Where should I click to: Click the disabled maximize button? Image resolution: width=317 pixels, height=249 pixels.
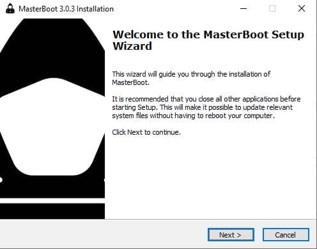point(272,9)
